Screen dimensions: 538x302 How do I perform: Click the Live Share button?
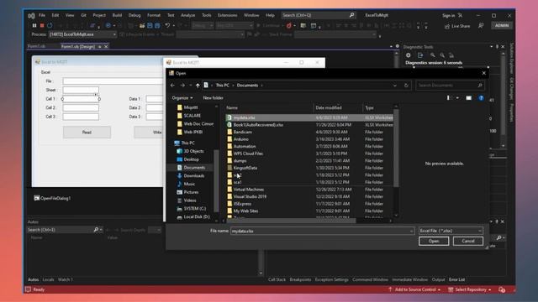tap(457, 26)
